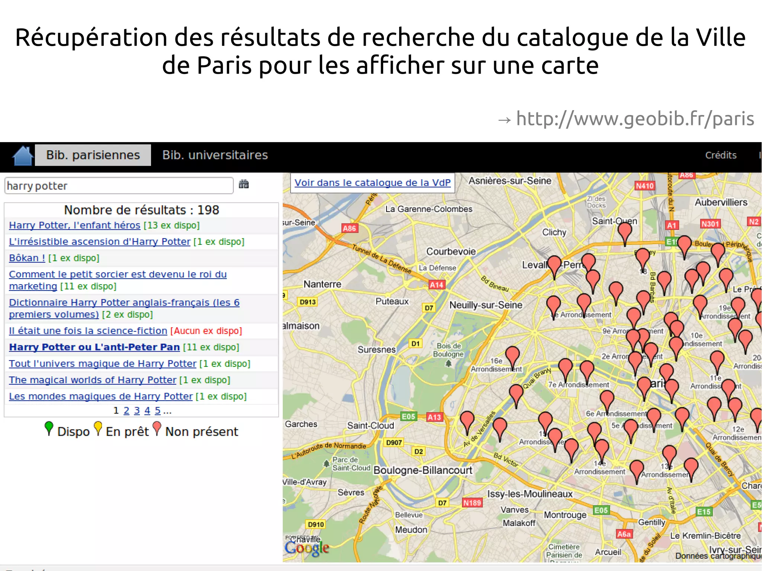Image resolution: width=762 pixels, height=571 pixels.
Task: Click the green Dispo legend pin
Action: pyautogui.click(x=49, y=428)
